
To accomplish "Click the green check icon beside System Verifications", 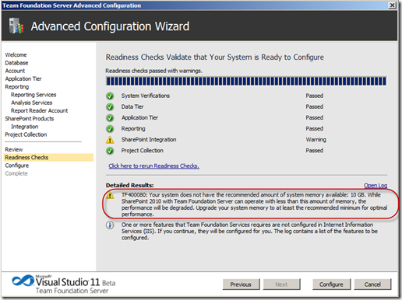I will 110,96.
